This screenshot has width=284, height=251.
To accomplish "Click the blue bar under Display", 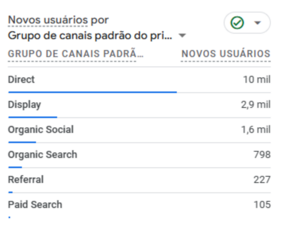I will pos(33,117).
